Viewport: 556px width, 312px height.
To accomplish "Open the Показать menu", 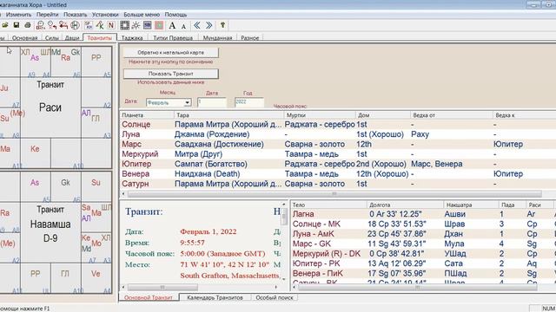I will tap(76, 15).
